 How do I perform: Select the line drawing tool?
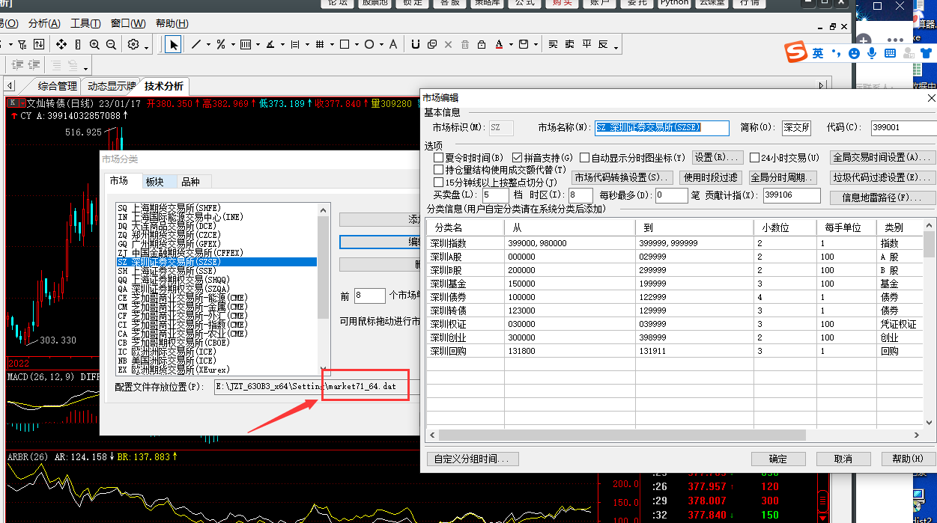[196, 45]
